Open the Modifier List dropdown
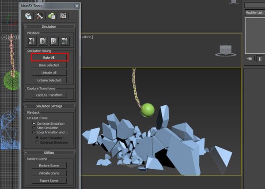Viewport: 265px width, 189px height. coord(255,13)
